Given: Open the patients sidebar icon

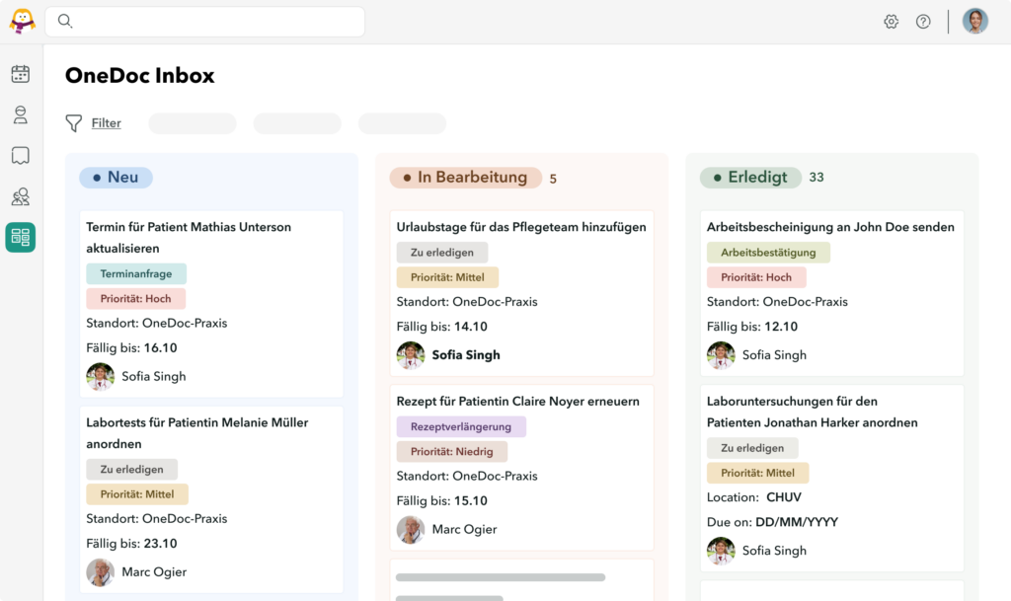Looking at the screenshot, I should pos(21,114).
